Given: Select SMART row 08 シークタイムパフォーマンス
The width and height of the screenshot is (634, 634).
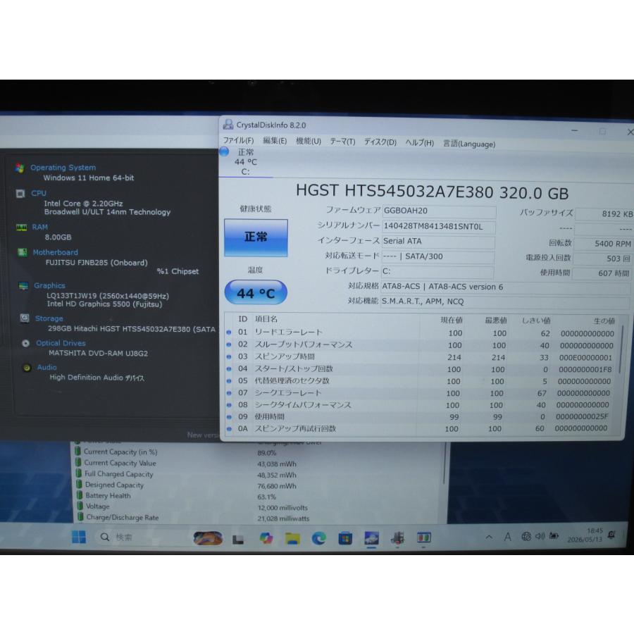Looking at the screenshot, I should [419, 405].
